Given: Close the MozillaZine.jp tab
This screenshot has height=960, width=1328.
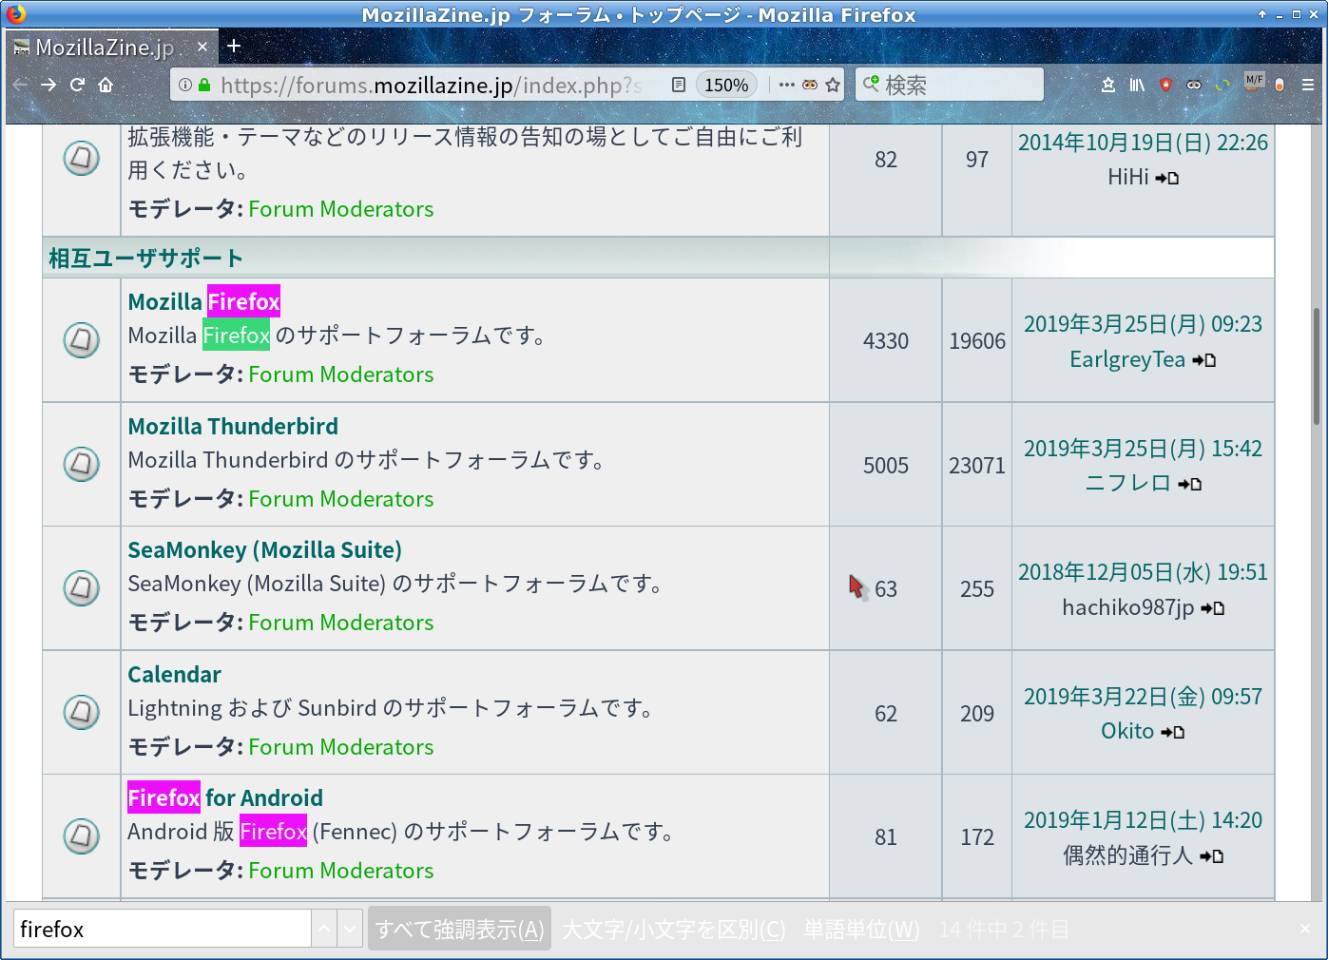Looking at the screenshot, I should click(202, 47).
